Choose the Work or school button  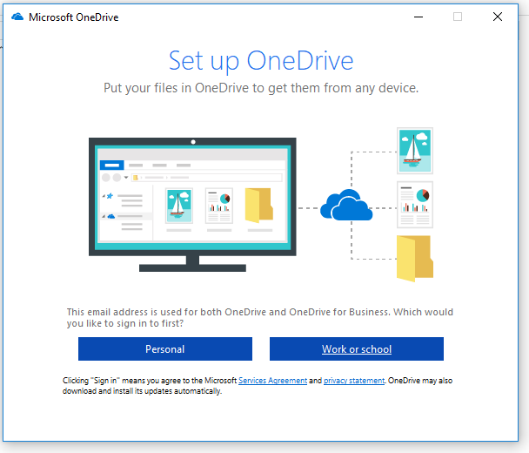pyautogui.click(x=357, y=348)
